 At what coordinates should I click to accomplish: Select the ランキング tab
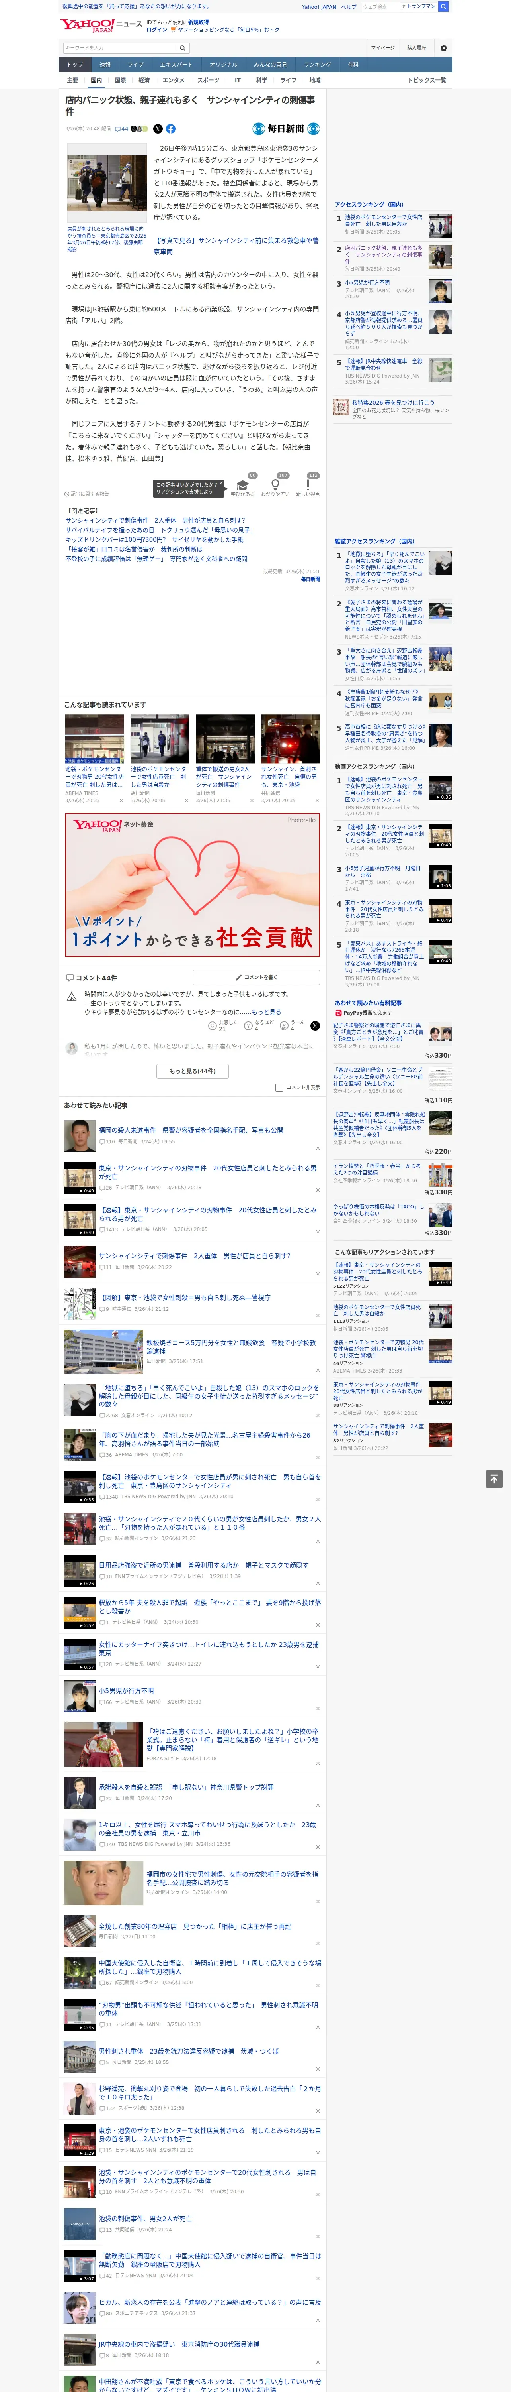(317, 65)
